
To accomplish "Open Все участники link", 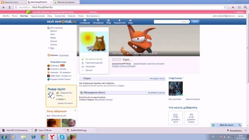I will 175,99.
